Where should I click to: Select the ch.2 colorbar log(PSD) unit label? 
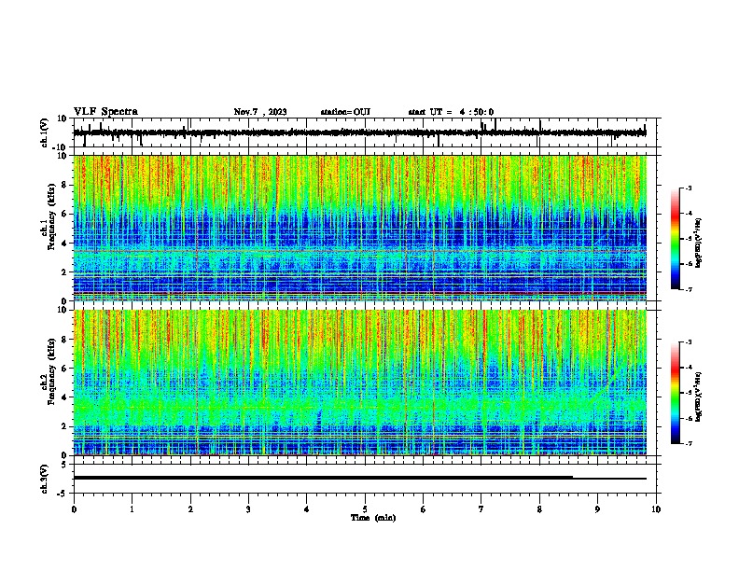(698, 397)
